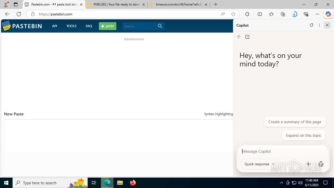Open Task View on taskbar
Screen dimensions: 334x188
[x=94, y=183]
